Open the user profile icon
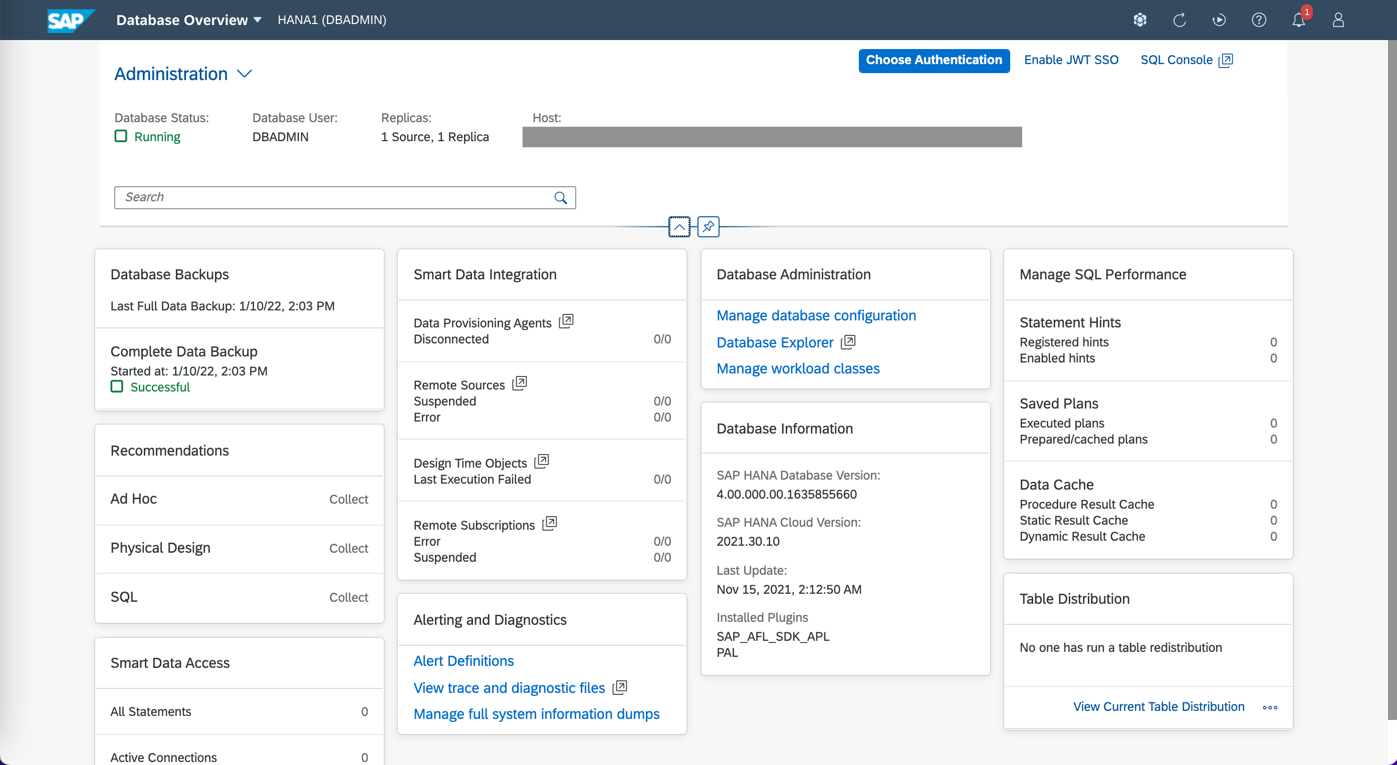This screenshot has width=1397, height=765. pyautogui.click(x=1338, y=20)
